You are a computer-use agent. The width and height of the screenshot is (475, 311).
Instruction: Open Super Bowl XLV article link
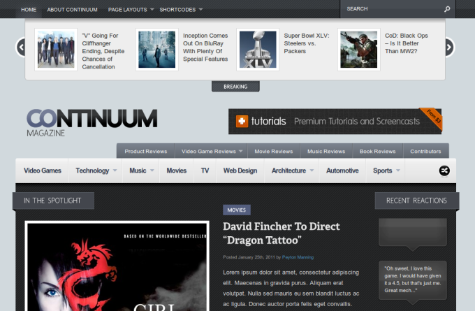coord(307,43)
